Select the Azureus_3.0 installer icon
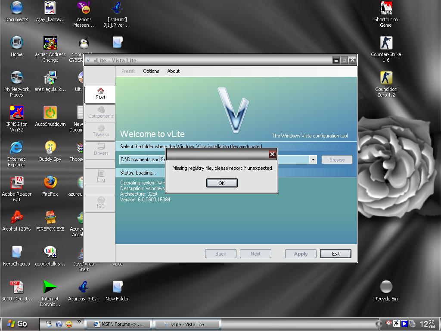Image resolution: width=441 pixels, height=331 pixels. [x=84, y=291]
